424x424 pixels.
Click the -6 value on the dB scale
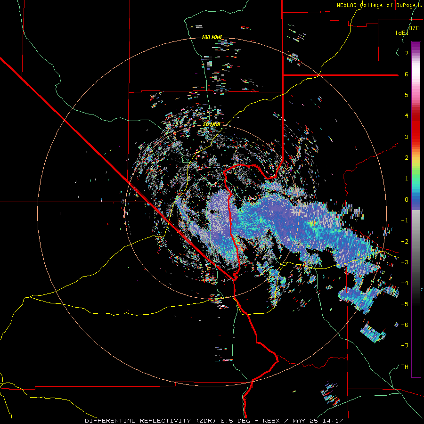pos(405,325)
